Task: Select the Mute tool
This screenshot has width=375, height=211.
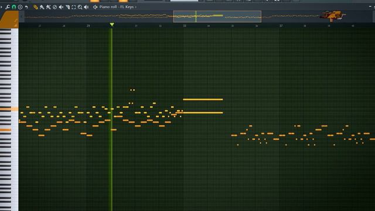Action: tap(61, 7)
